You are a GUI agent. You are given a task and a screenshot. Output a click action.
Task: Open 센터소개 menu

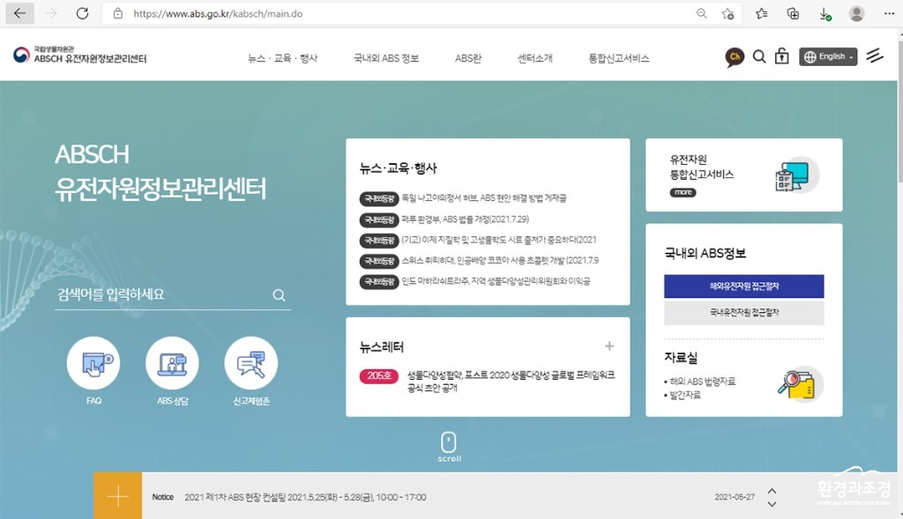click(535, 58)
